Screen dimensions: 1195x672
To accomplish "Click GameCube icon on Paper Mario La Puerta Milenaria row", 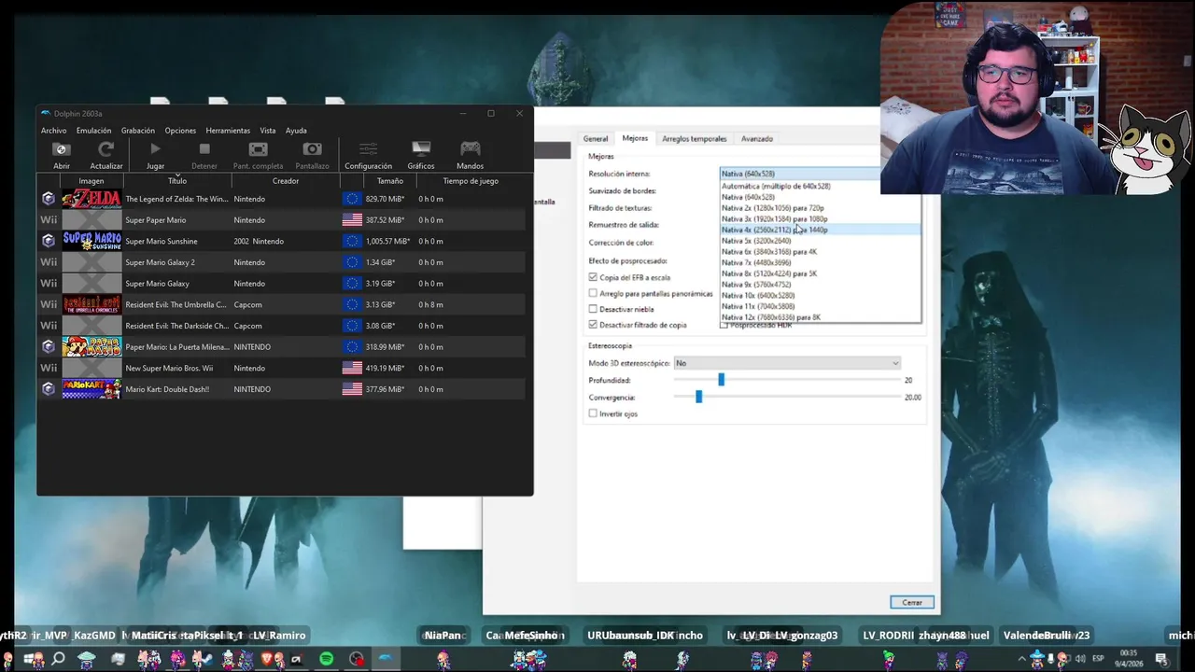I will pyautogui.click(x=49, y=346).
